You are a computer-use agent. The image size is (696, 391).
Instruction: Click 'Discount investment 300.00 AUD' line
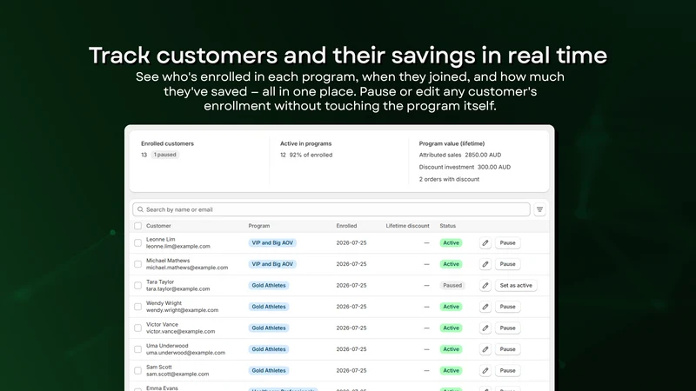point(465,167)
